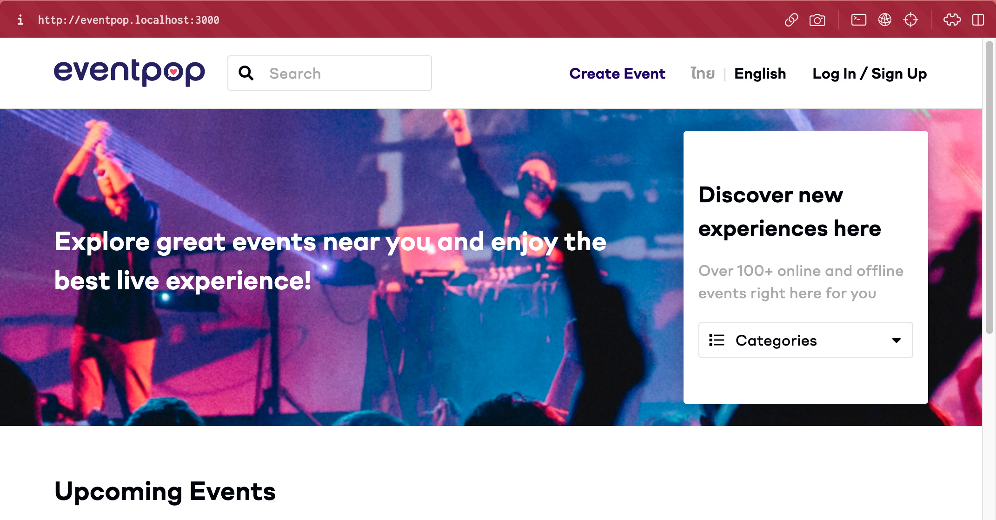Image resolution: width=996 pixels, height=520 pixels.
Task: Expand the Categories dropdown
Action: pos(805,340)
